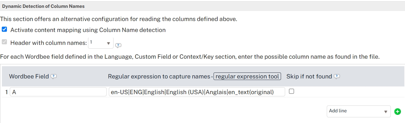Image resolution: width=405 pixels, height=123 pixels.
Task: Click the Header with column names label
Action: click(x=49, y=43)
